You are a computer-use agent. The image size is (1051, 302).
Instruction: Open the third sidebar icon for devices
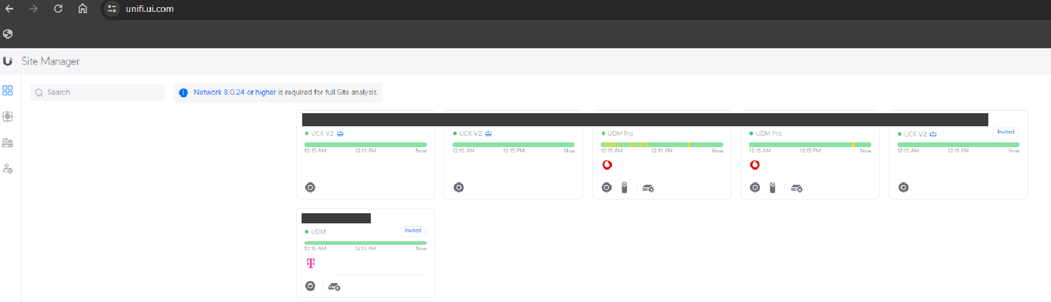click(x=8, y=143)
